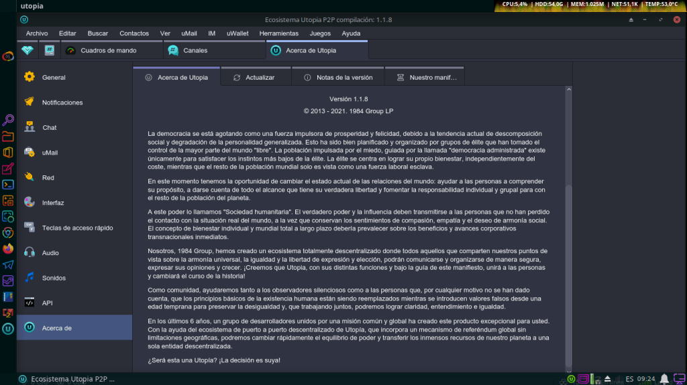The width and height of the screenshot is (687, 385).
Task: Expand the Contactos menu
Action: tap(134, 33)
